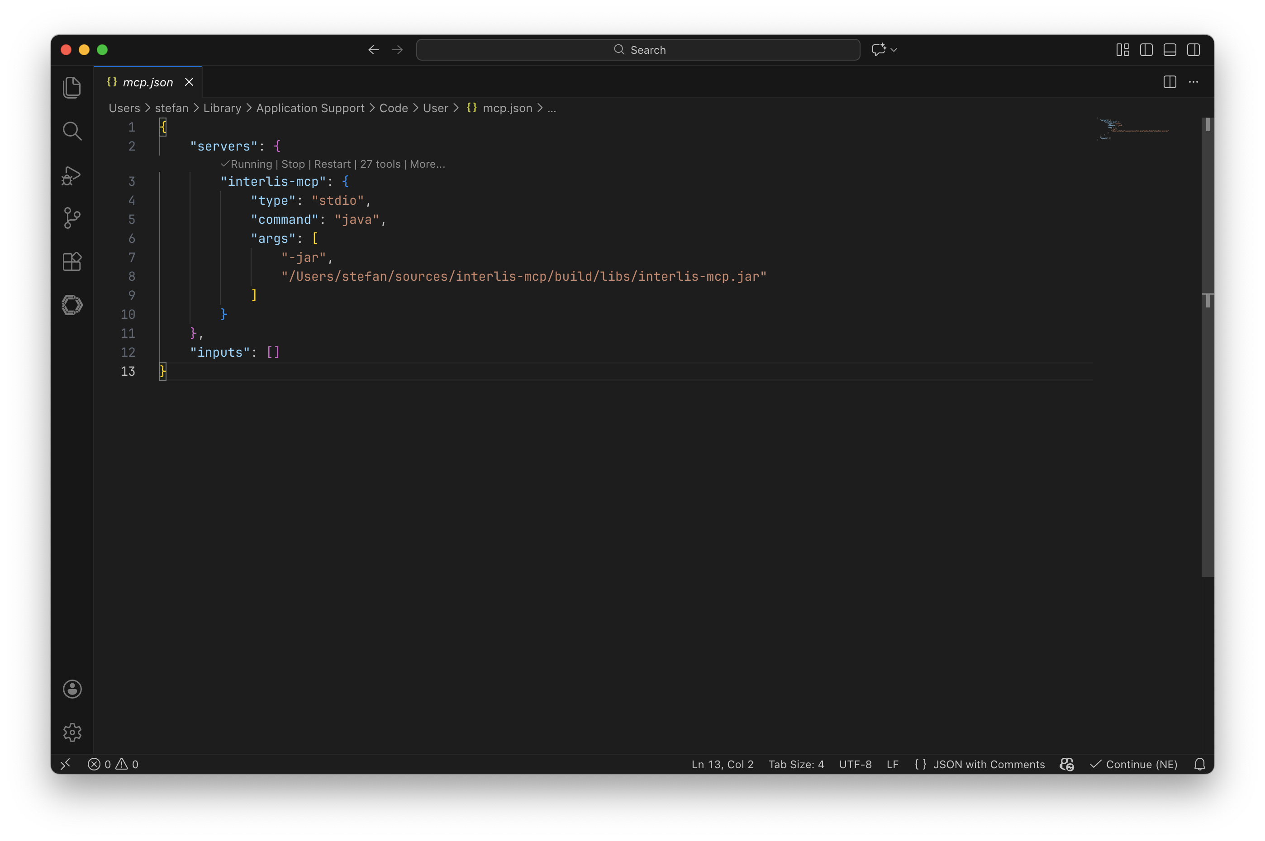Toggle the Secondary Side Bar visibility
The width and height of the screenshot is (1265, 841).
click(1193, 49)
